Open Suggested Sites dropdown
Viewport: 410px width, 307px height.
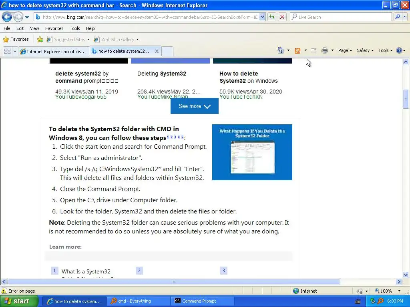coord(68,40)
